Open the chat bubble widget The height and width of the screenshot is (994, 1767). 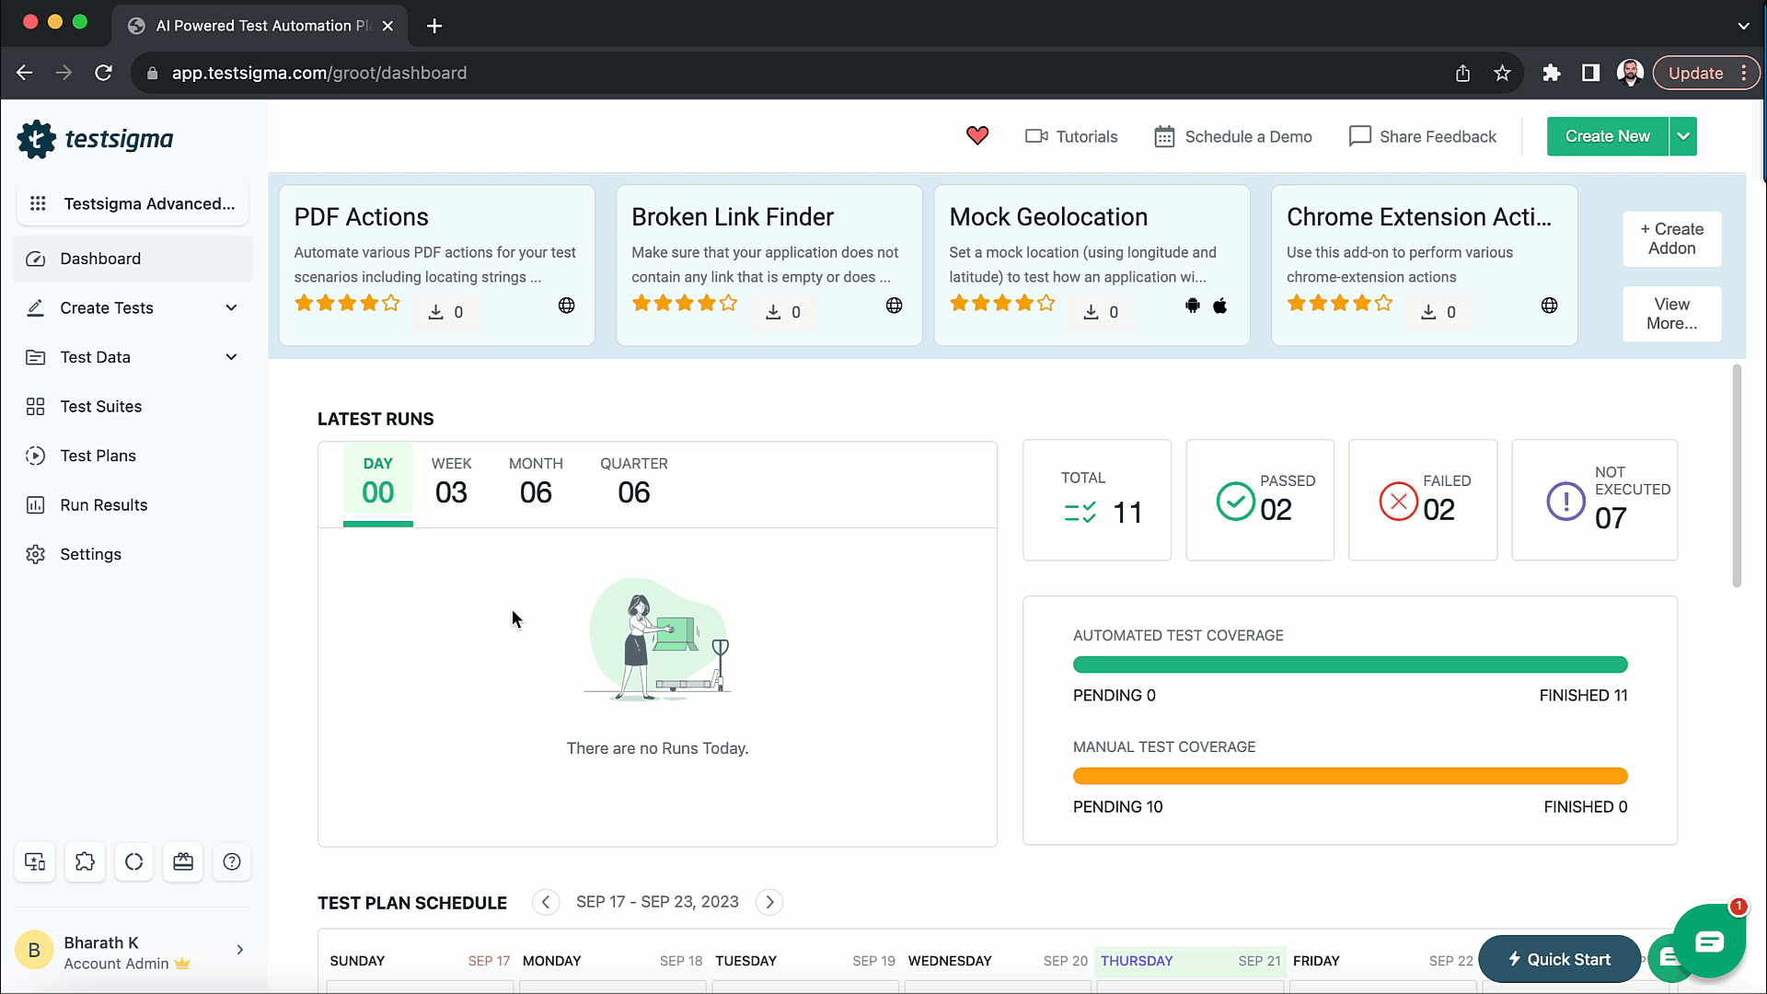pos(1709,942)
